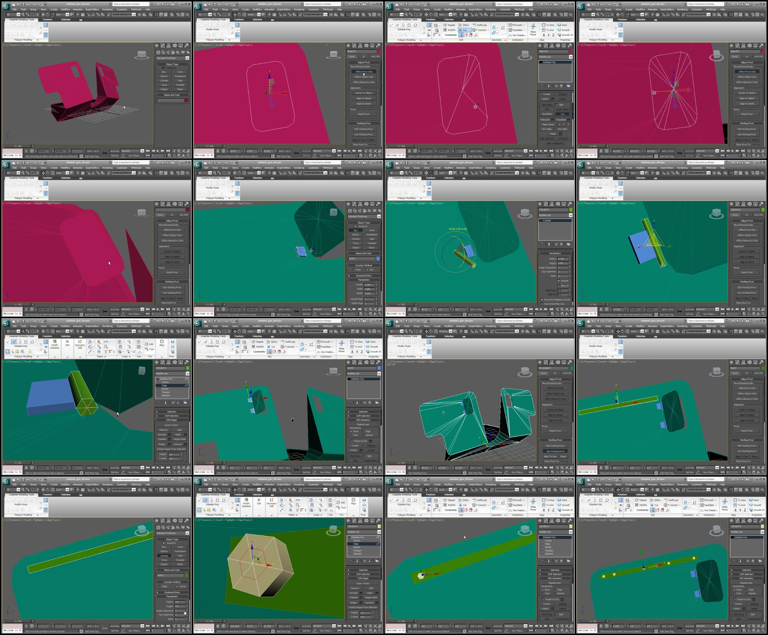Toggle AutoGrid checkbox in Box01 creation frame
Viewport: 768px width, 635px height.
pos(355,226)
